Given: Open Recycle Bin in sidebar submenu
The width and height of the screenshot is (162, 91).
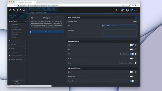Looking at the screenshot, I should pos(15,35).
